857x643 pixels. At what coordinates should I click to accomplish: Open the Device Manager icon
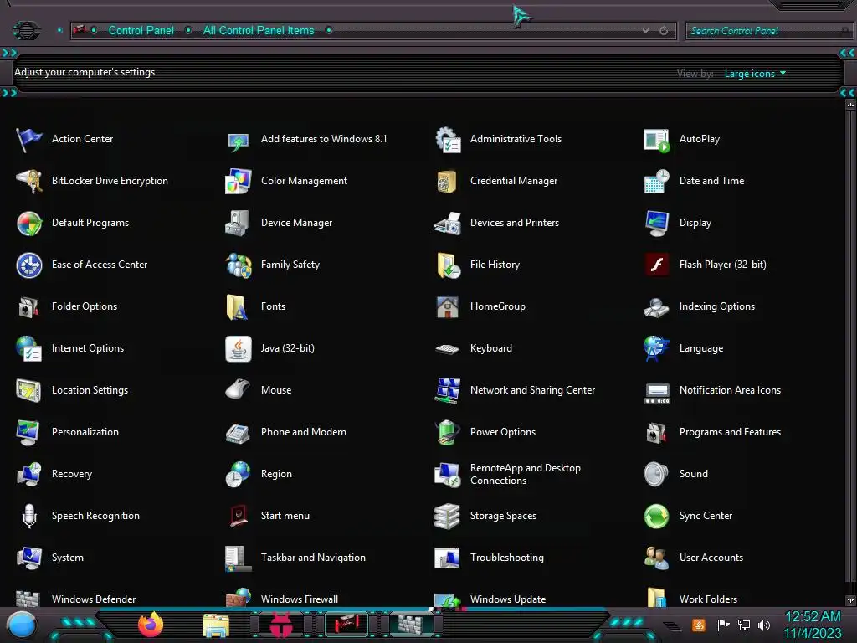tap(239, 223)
